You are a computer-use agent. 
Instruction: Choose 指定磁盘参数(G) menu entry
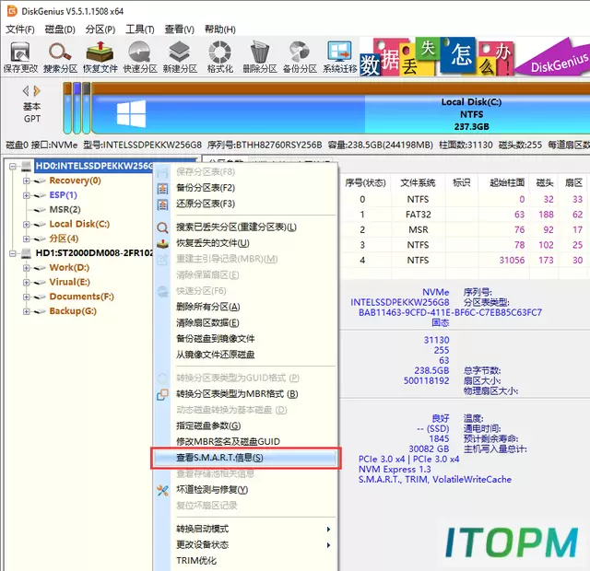208,425
